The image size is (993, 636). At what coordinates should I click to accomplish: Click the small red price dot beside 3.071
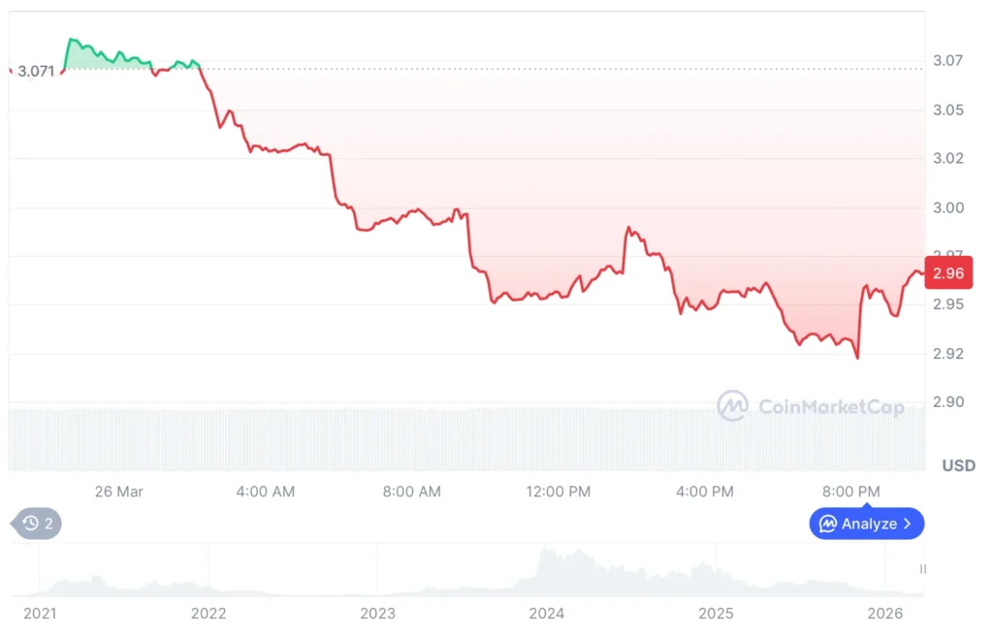pyautogui.click(x=10, y=71)
